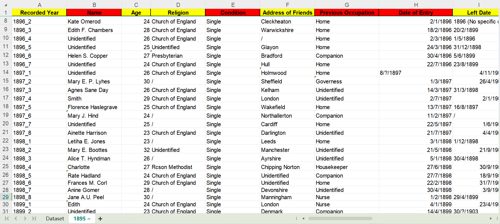Screen dimensions: 500x224
Task: Select column D header
Action: pos(178,5)
